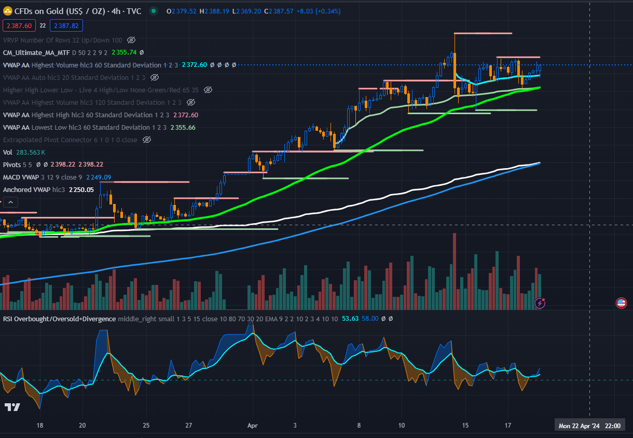Viewport: 633px width, 438px height.
Task: Click the close price value 2387.57
Action: click(281, 11)
